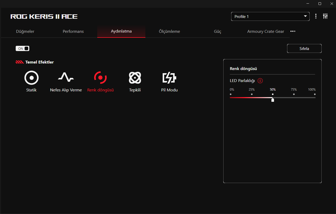The height and width of the screenshot is (214, 336).
Task: Expand the Profile 1 dropdown
Action: [x=270, y=16]
